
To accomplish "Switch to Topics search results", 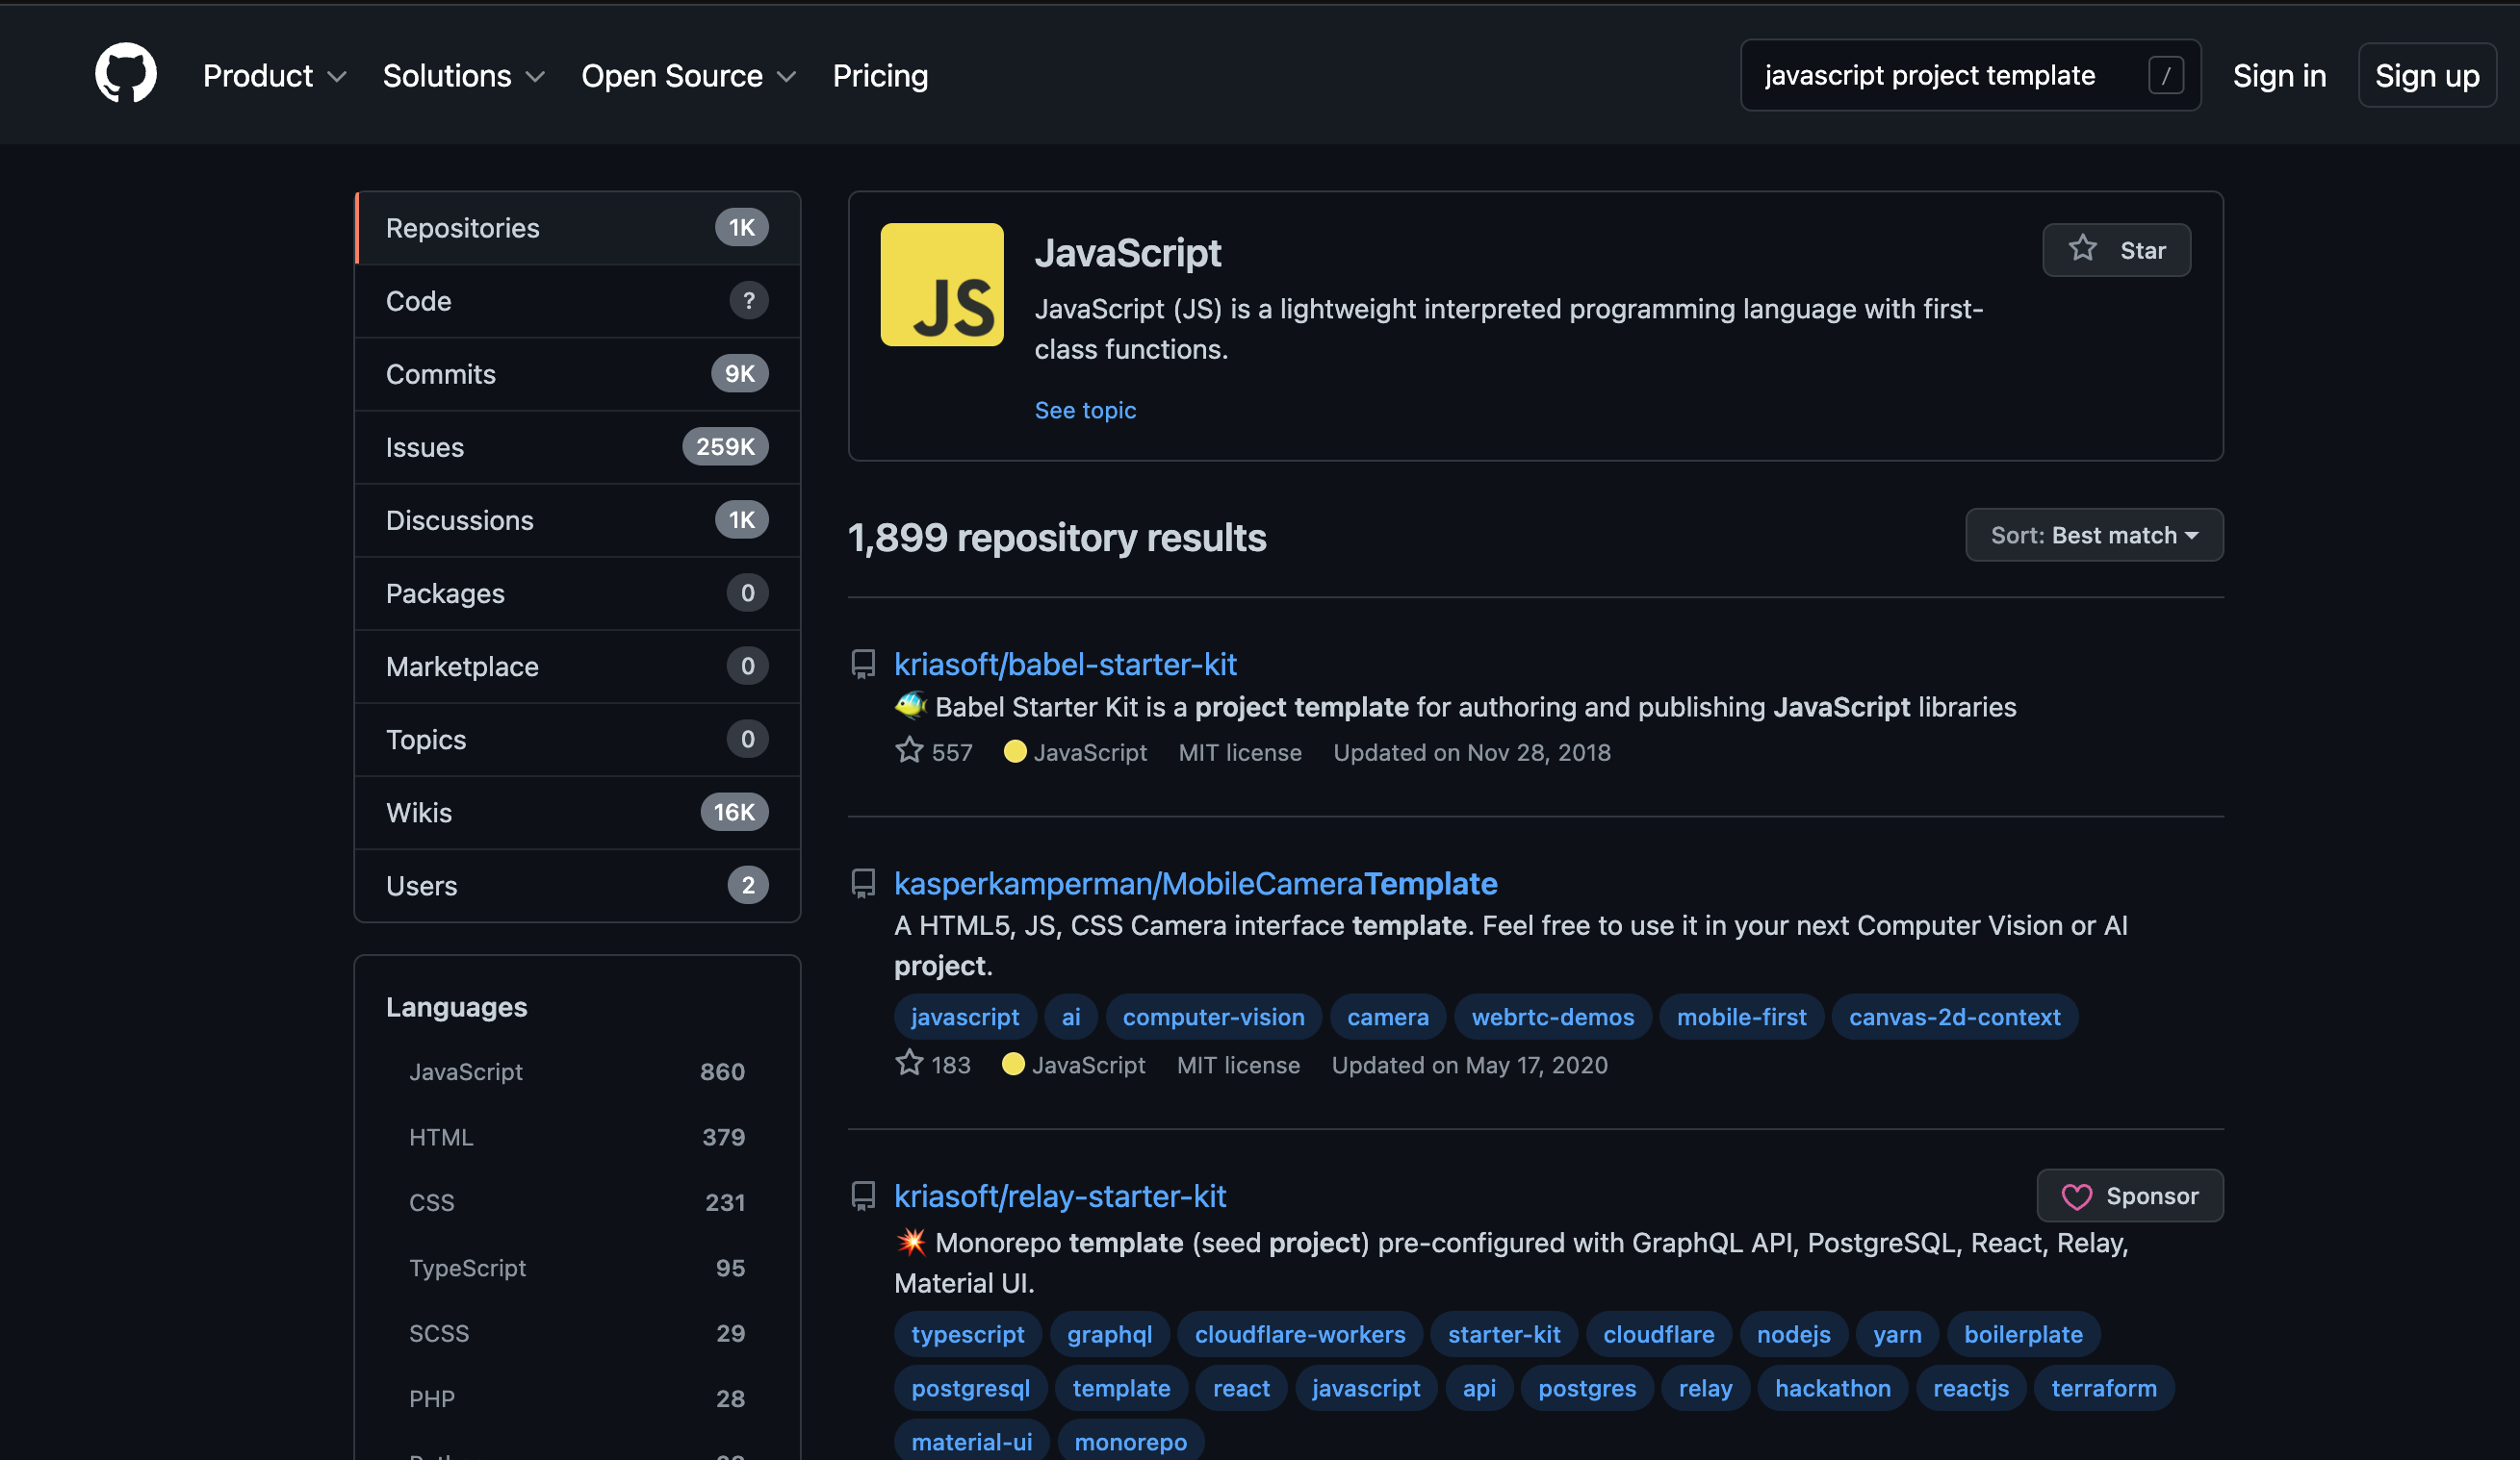I will pos(577,740).
